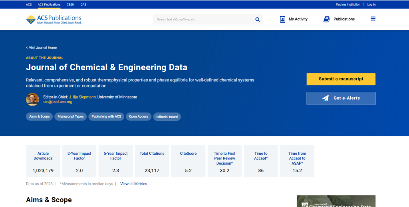Open J. Ilja Siepmann editor link
409x207 pixels.
click(82, 97)
